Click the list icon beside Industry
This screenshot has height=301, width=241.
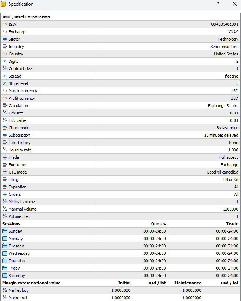point(4,47)
